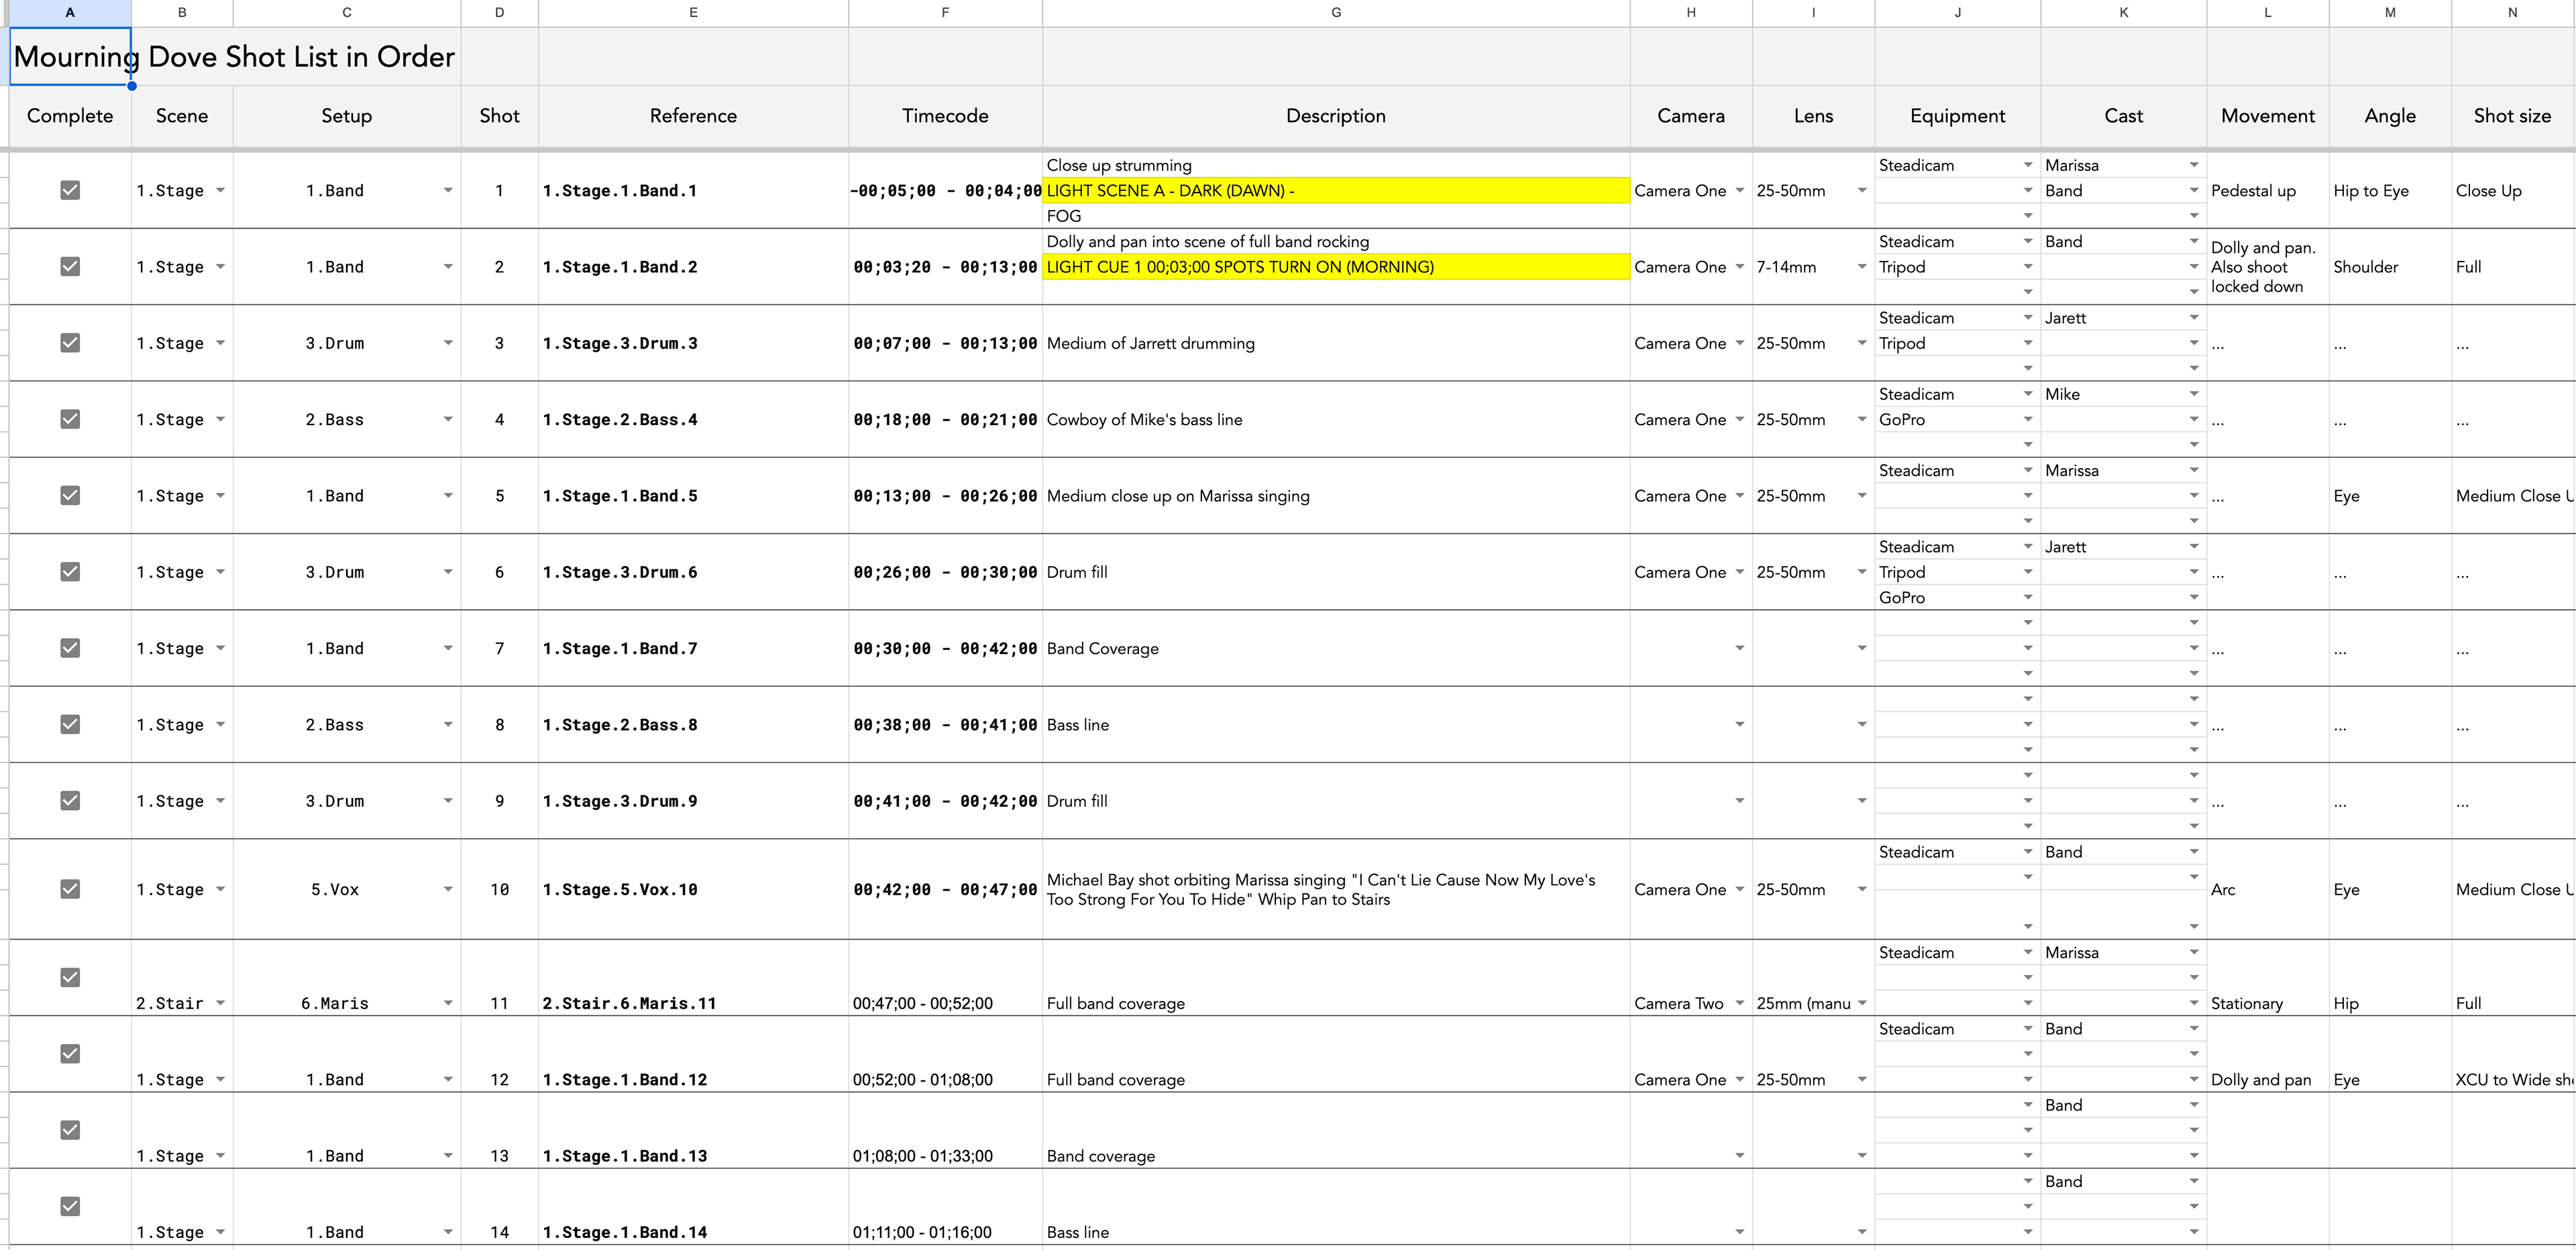Viewport: 2576px width, 1250px height.
Task: Open Lens dropdown showing 25mm (manu
Action: click(1862, 1003)
